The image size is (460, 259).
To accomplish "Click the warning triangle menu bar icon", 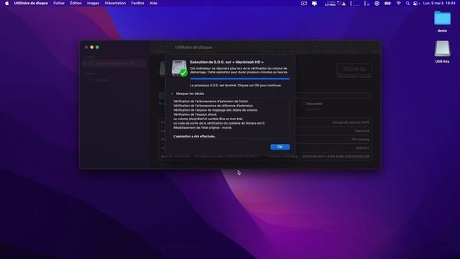I will pyautogui.click(x=344, y=4).
